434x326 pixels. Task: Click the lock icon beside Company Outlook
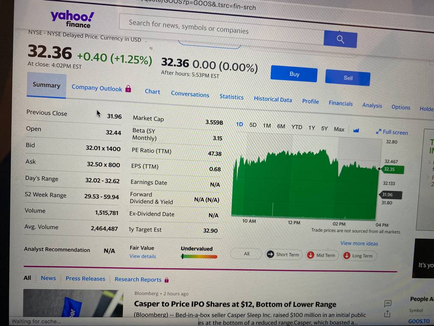[x=128, y=89]
